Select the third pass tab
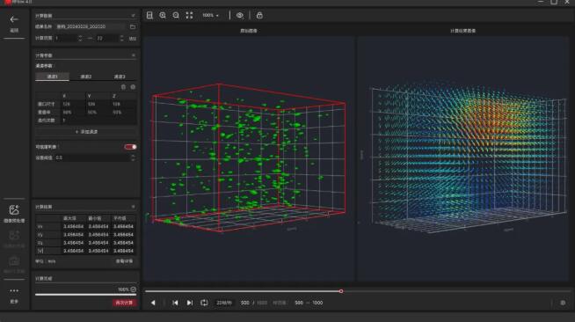Screen dimensions: 575x322 120,77
